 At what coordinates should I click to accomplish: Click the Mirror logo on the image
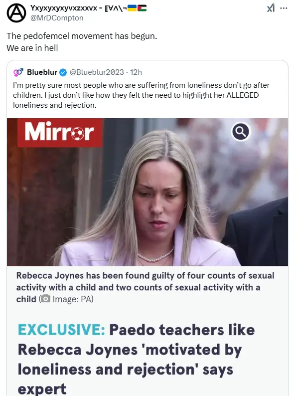tap(60, 133)
